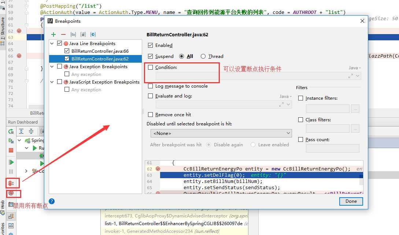This screenshot has height=235, width=399.
Task: Click Pause Program icon in debugger sidebar
Action: click(11, 172)
